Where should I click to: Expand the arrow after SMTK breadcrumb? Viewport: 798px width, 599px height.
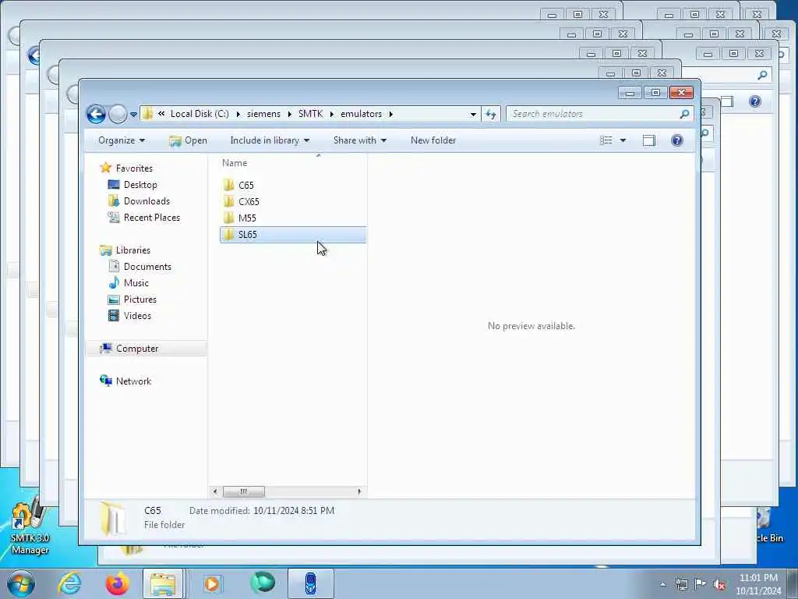(x=332, y=114)
